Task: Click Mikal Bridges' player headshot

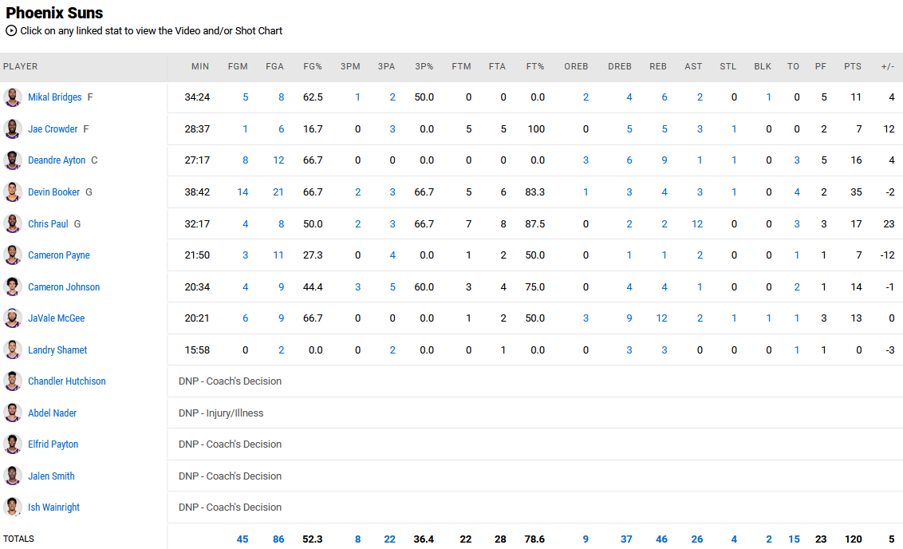Action: point(12,97)
